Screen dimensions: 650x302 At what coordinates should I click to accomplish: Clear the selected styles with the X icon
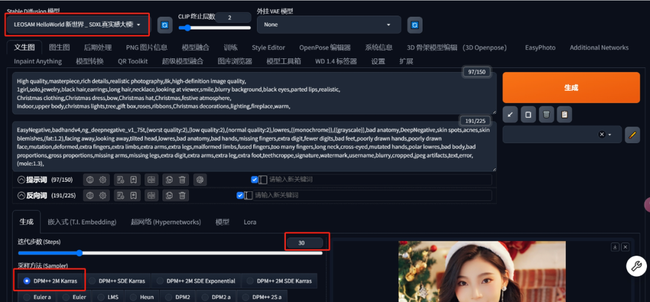tap(602, 135)
